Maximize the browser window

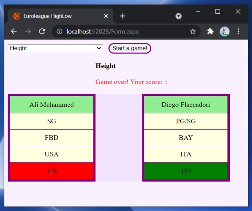(x=218, y=11)
